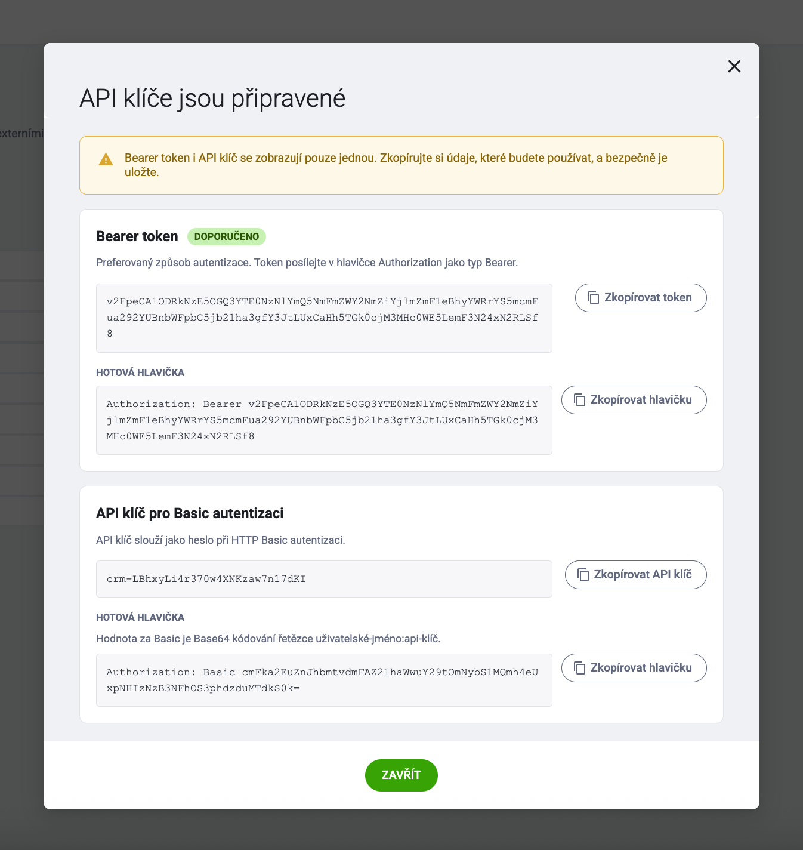Click API klíč pro Basic autentizaci heading
803x850 pixels.
coord(190,513)
